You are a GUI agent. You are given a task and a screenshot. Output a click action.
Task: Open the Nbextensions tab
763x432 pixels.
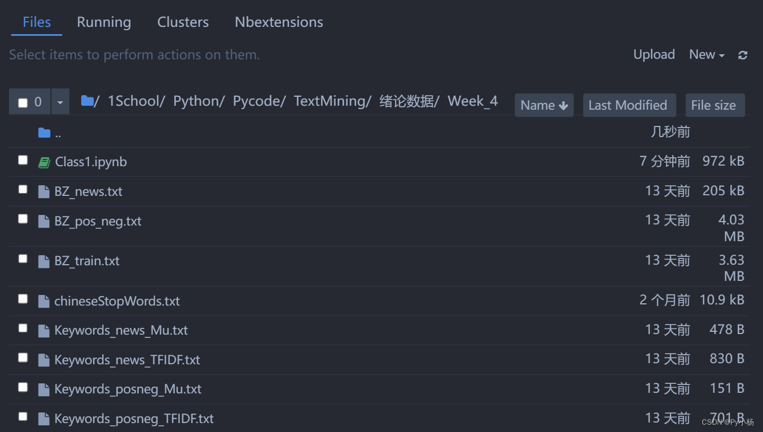(x=278, y=22)
